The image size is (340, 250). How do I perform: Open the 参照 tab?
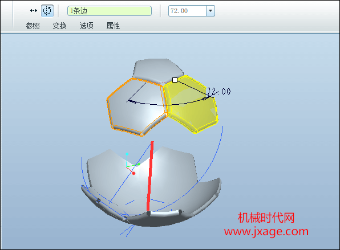click(33, 26)
